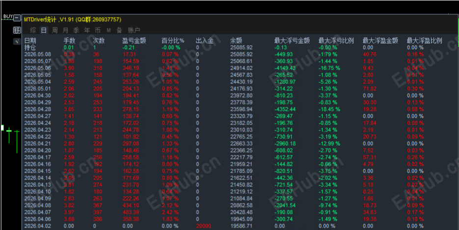Click the MTDriver统计 V1.91 title text
Viewport: 459px width, 230px height.
click(x=72, y=20)
